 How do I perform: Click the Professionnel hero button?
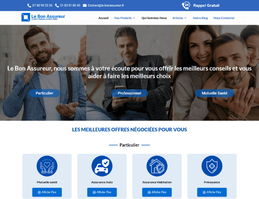[129, 93]
